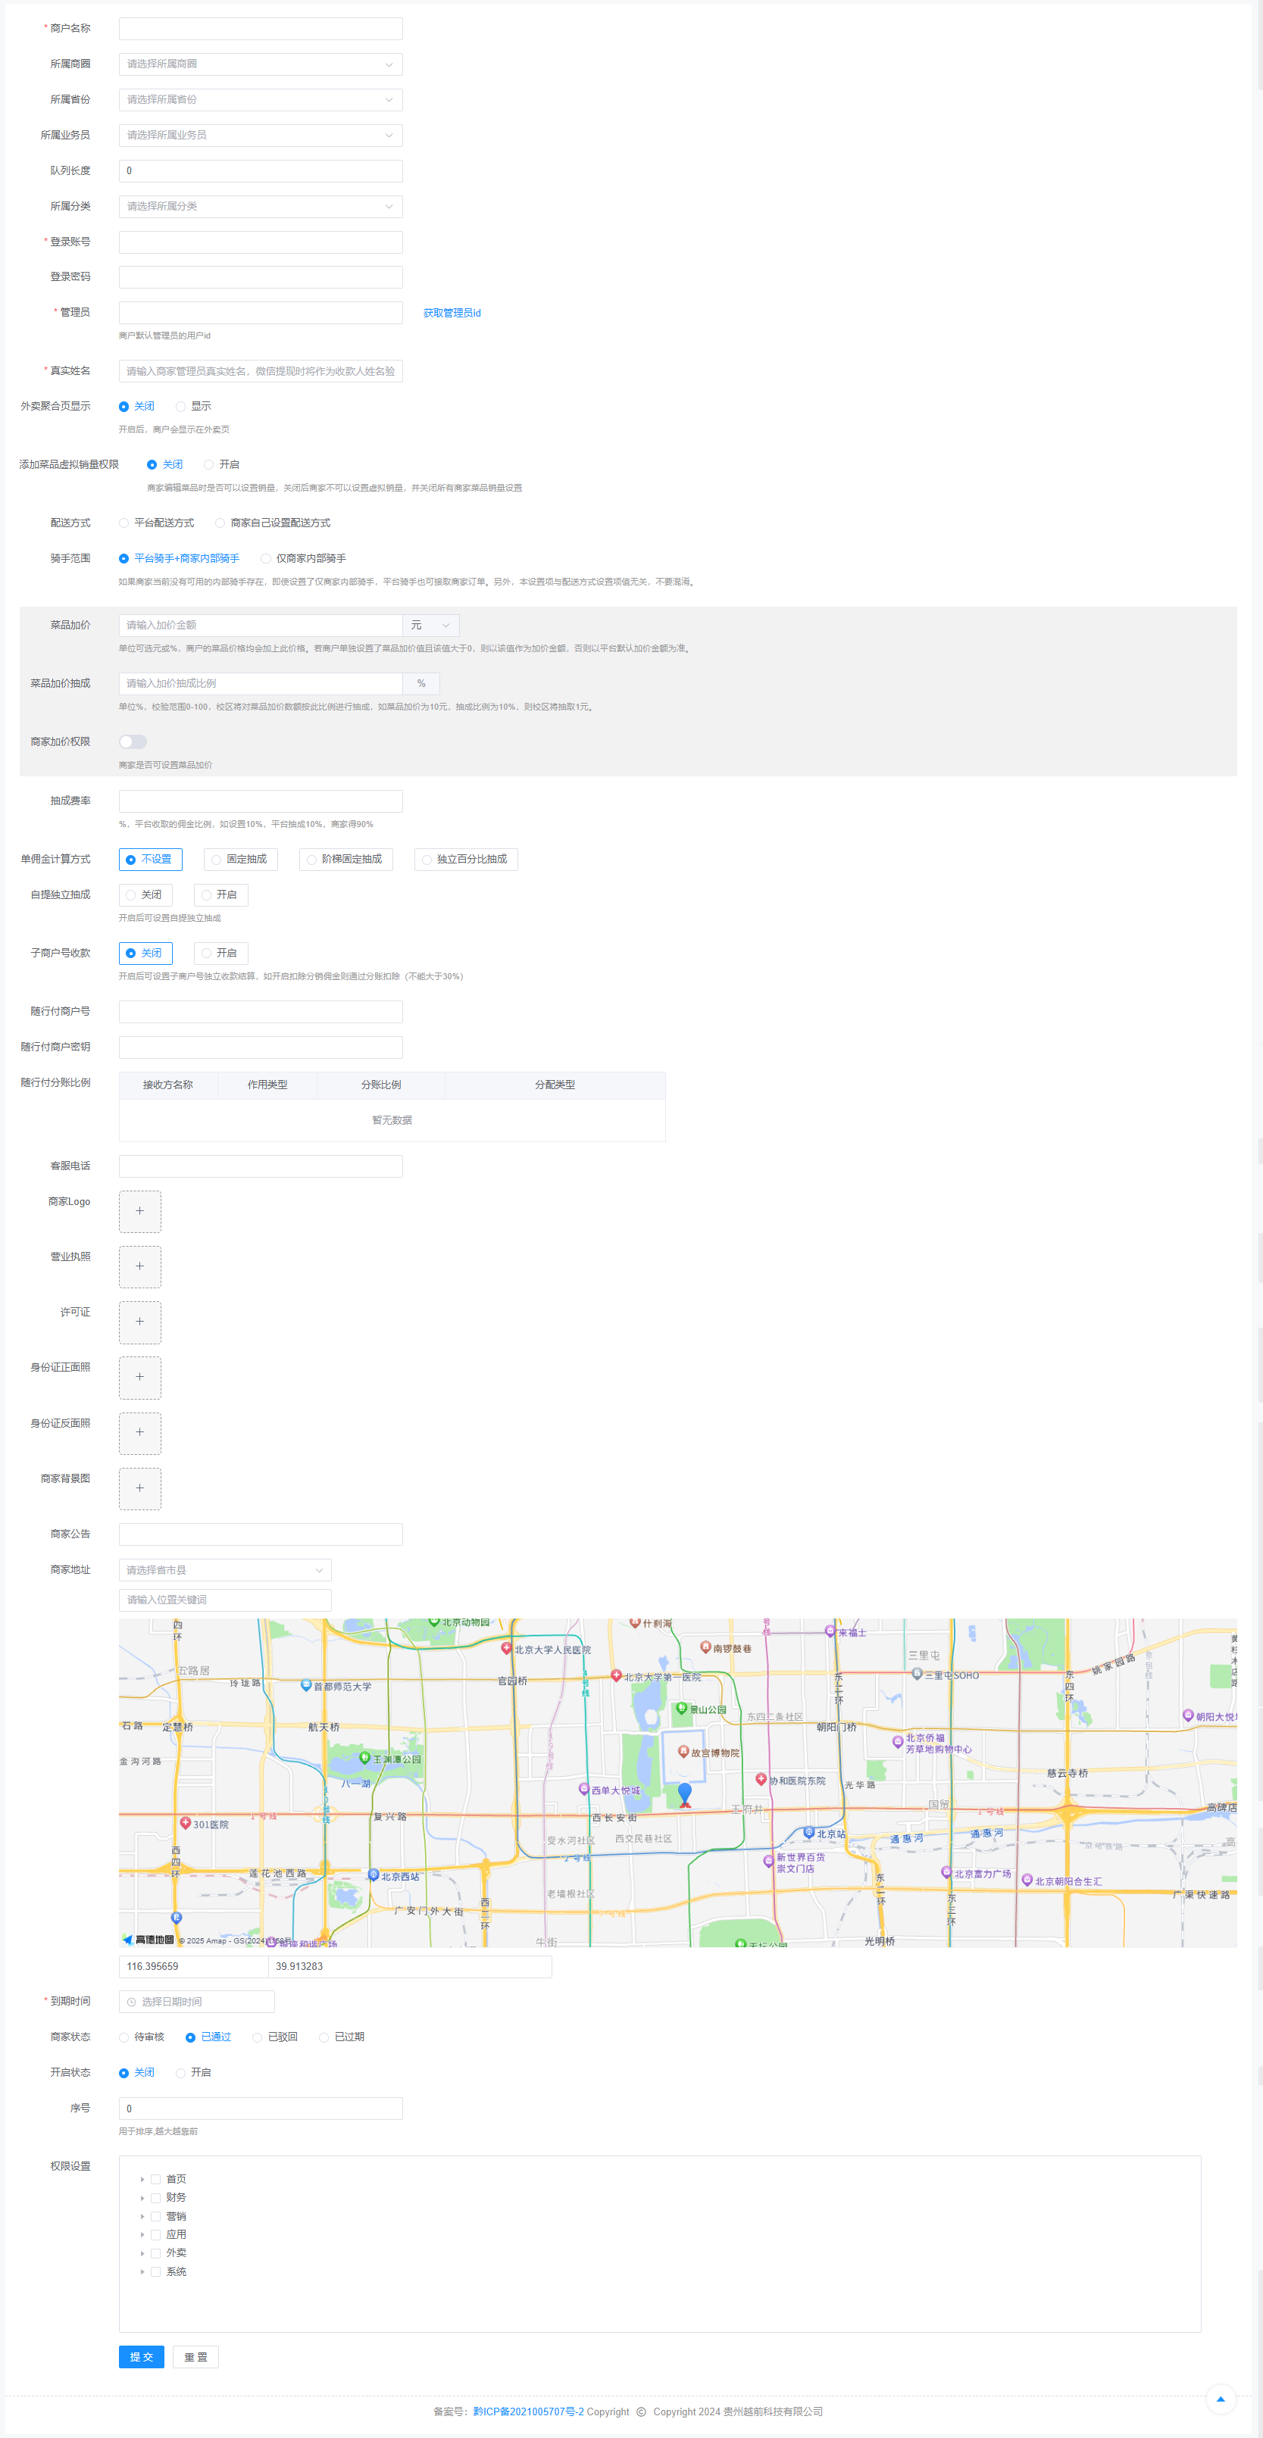Screen dimensions: 1263x2438
Task: Click the plus icon to upload 商家Logo
Action: click(x=139, y=1212)
